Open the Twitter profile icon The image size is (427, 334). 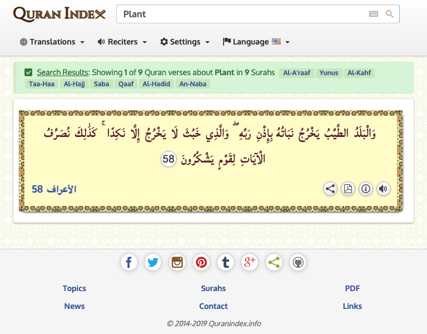153,262
